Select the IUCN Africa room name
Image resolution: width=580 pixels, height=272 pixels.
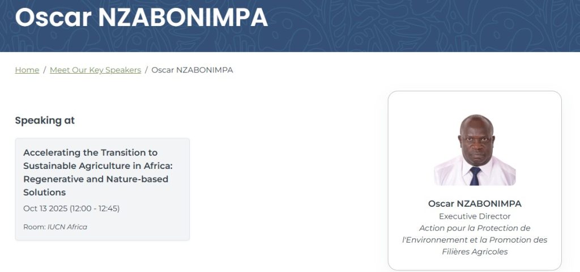(x=67, y=227)
